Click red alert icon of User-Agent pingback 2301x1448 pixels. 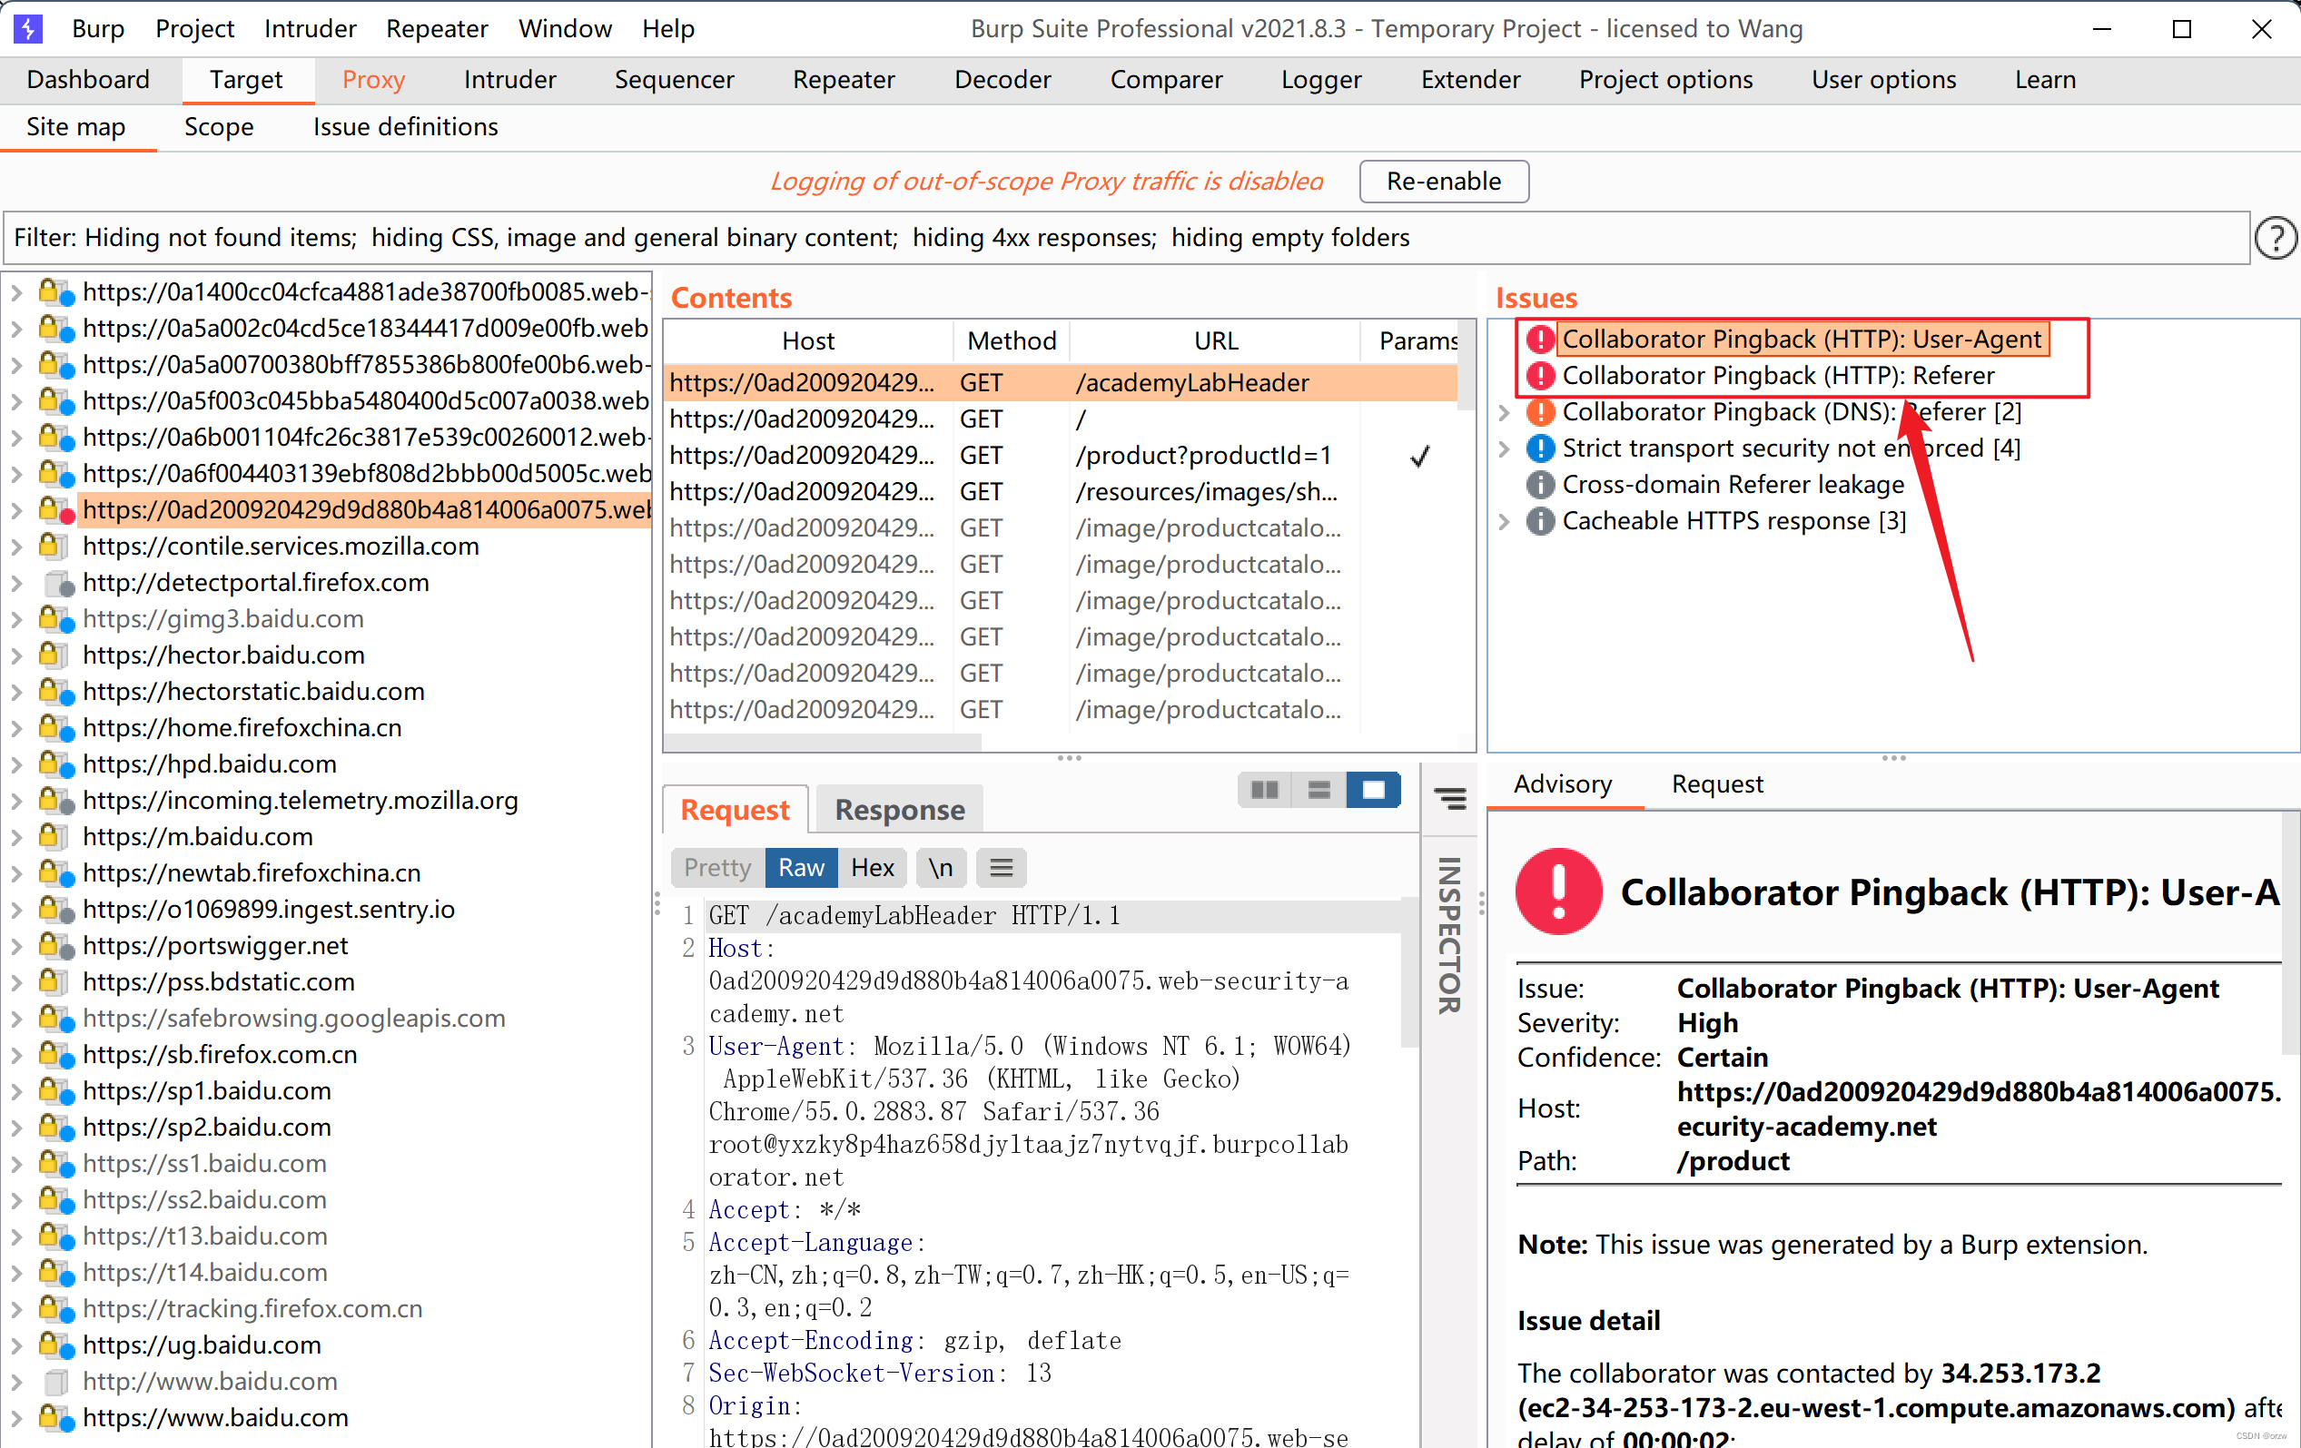click(1539, 339)
